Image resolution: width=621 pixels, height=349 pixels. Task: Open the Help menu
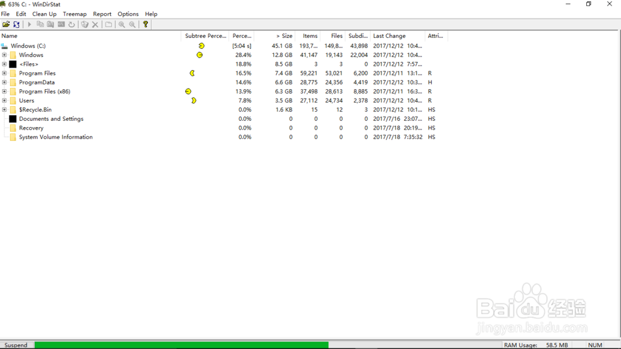click(151, 14)
